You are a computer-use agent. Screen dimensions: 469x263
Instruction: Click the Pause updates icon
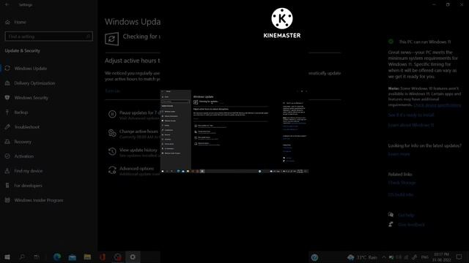[x=112, y=114]
